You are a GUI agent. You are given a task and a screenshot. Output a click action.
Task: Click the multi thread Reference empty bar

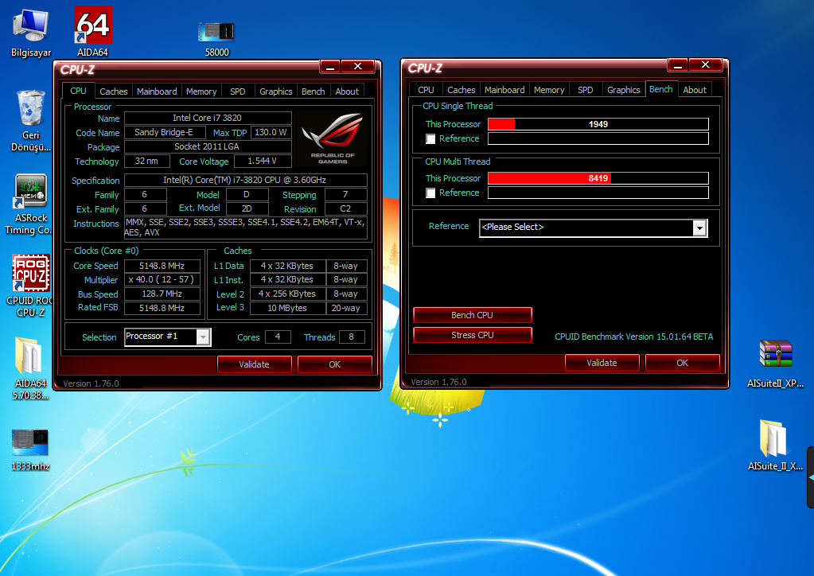point(598,193)
